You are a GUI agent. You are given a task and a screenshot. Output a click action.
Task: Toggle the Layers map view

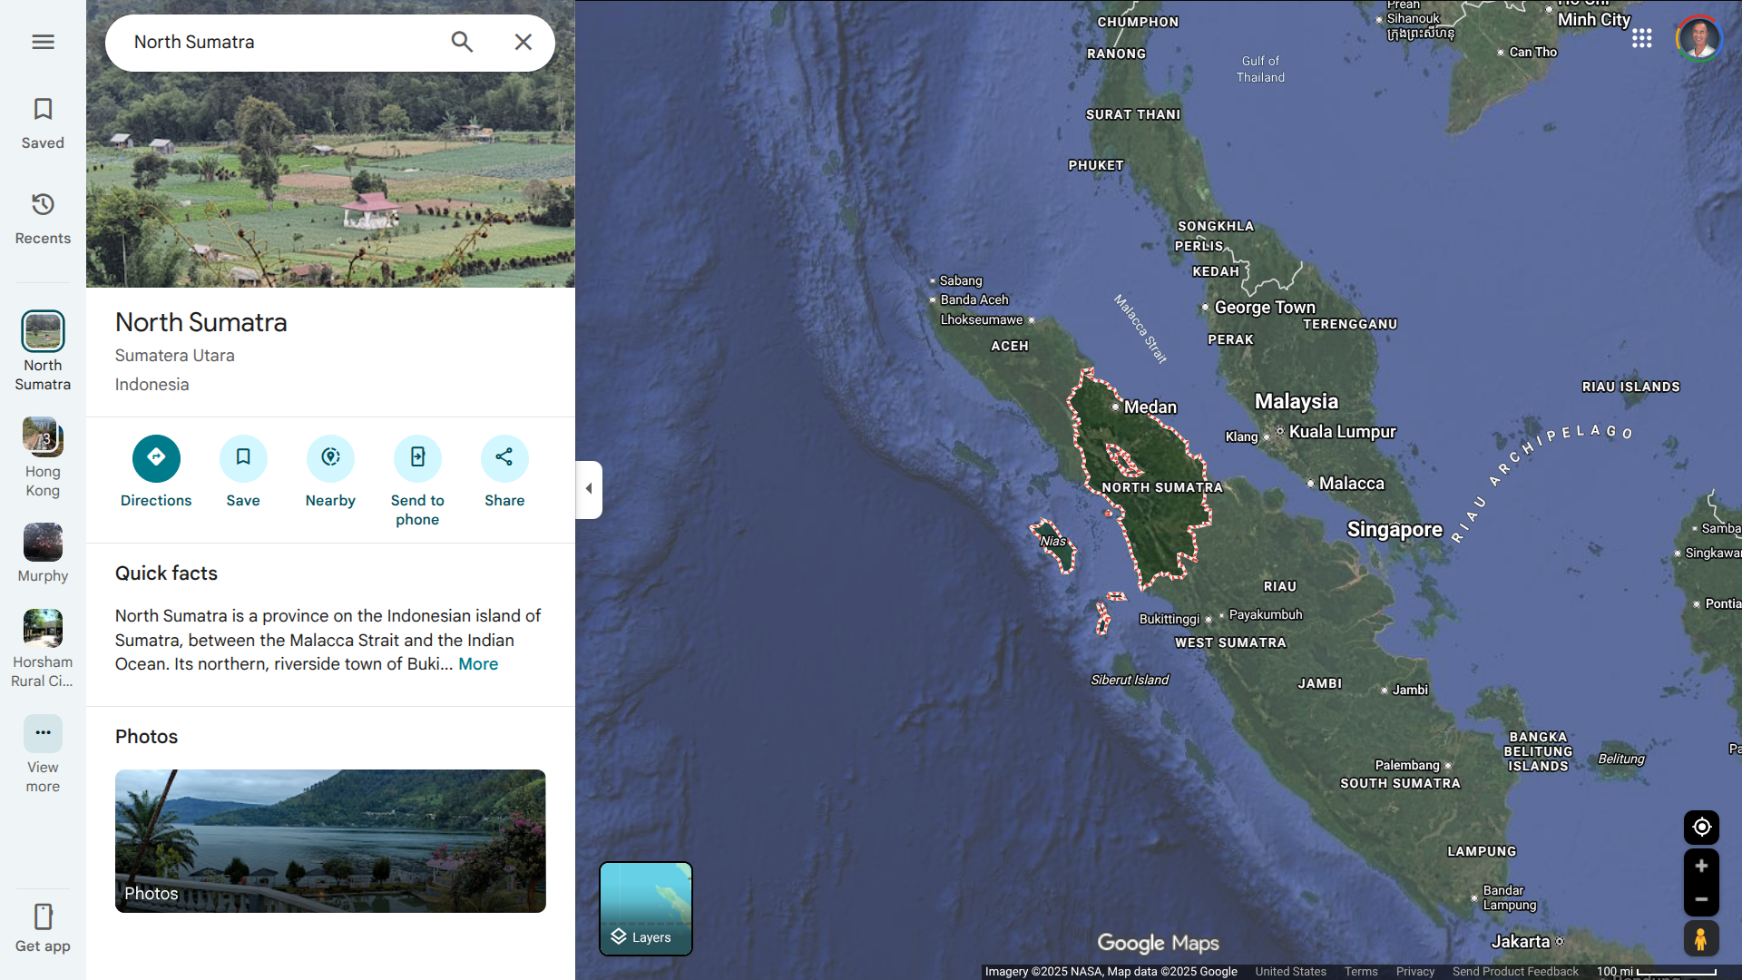tap(645, 908)
